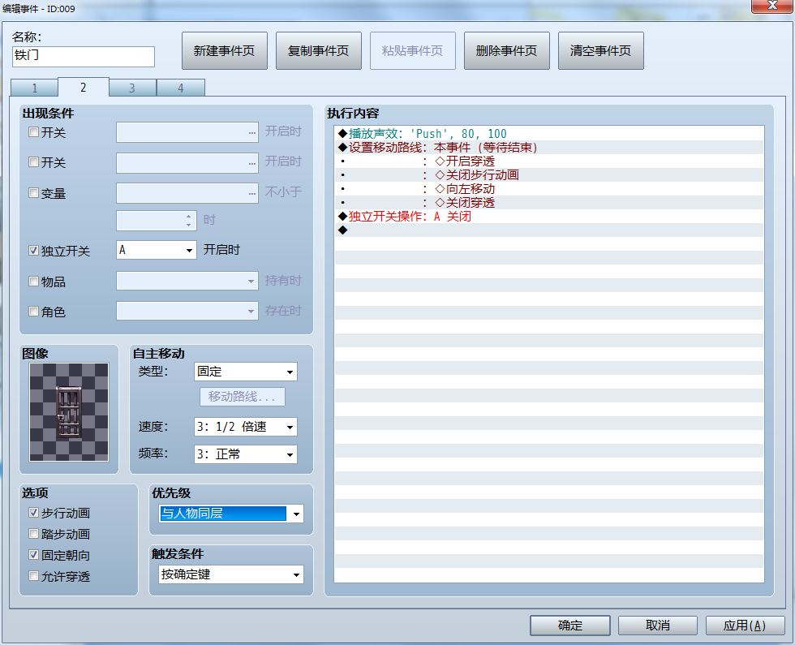Click the 新建事件页 button

click(224, 50)
